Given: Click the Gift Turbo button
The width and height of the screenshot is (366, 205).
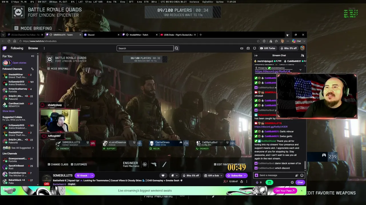Looking at the screenshot, I should tap(267, 48).
